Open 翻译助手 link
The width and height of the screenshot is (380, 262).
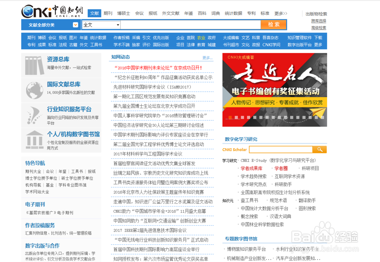pyautogui.click(x=307, y=200)
